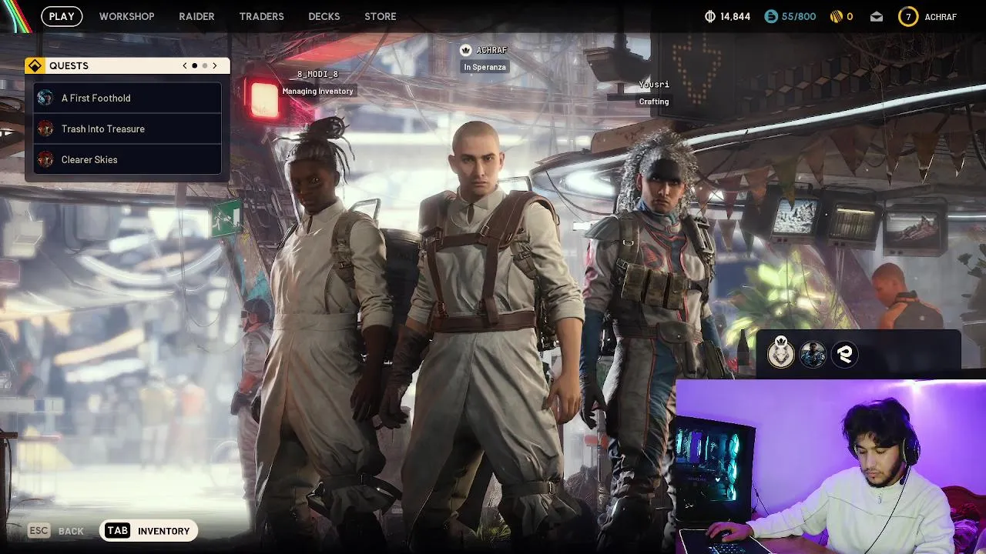The height and width of the screenshot is (554, 986).
Task: Go to the TRADERS tab
Action: point(261,16)
